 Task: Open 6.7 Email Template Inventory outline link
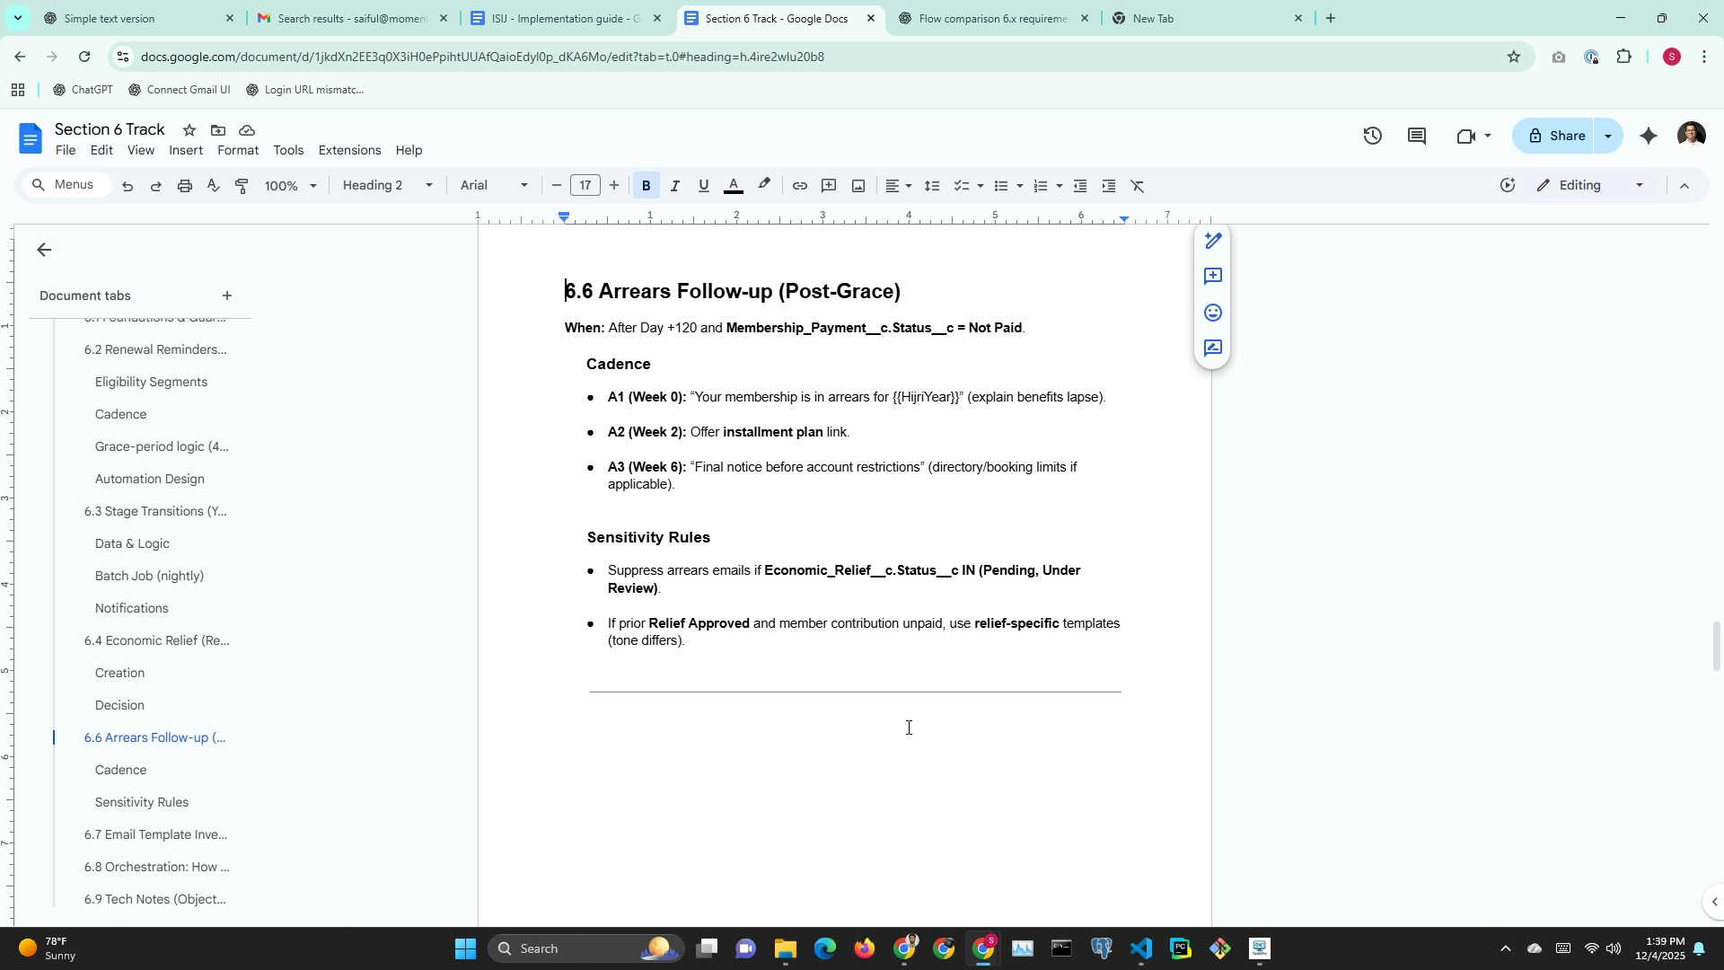(155, 835)
